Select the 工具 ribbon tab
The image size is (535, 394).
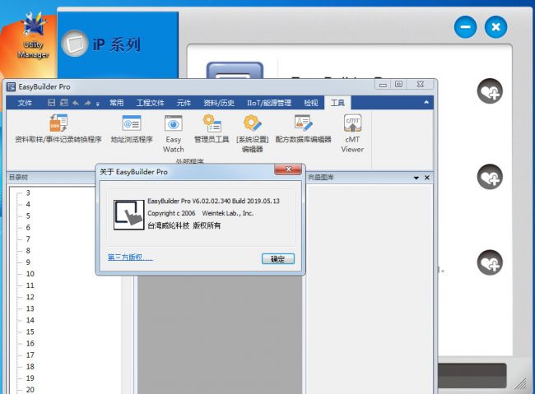pos(337,103)
